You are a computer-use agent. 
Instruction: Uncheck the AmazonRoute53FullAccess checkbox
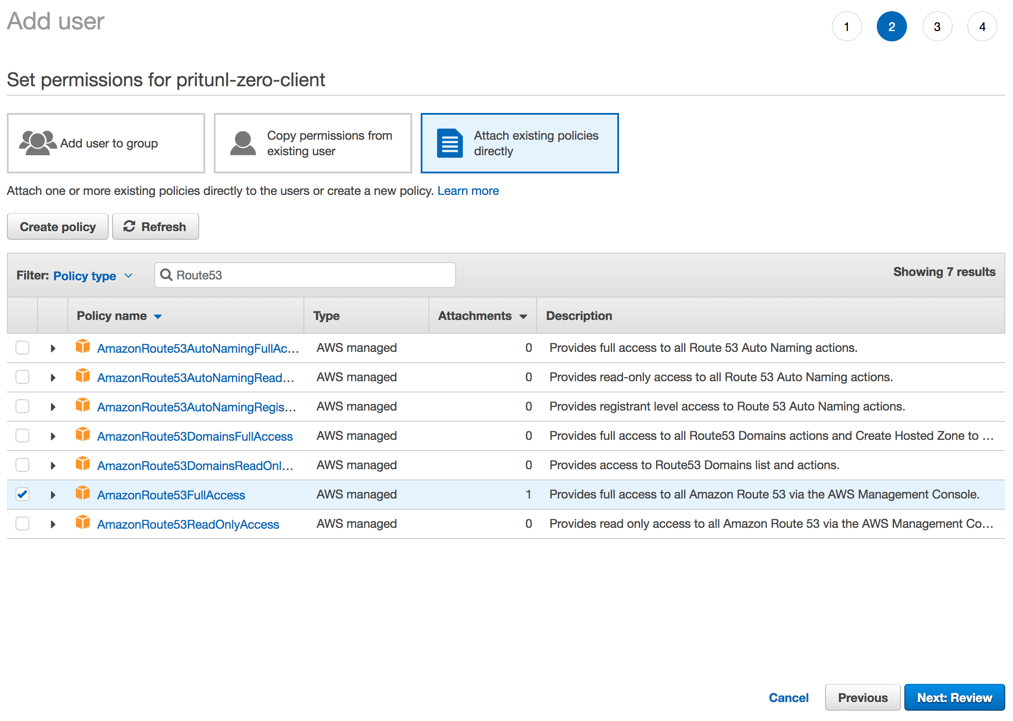click(x=22, y=494)
